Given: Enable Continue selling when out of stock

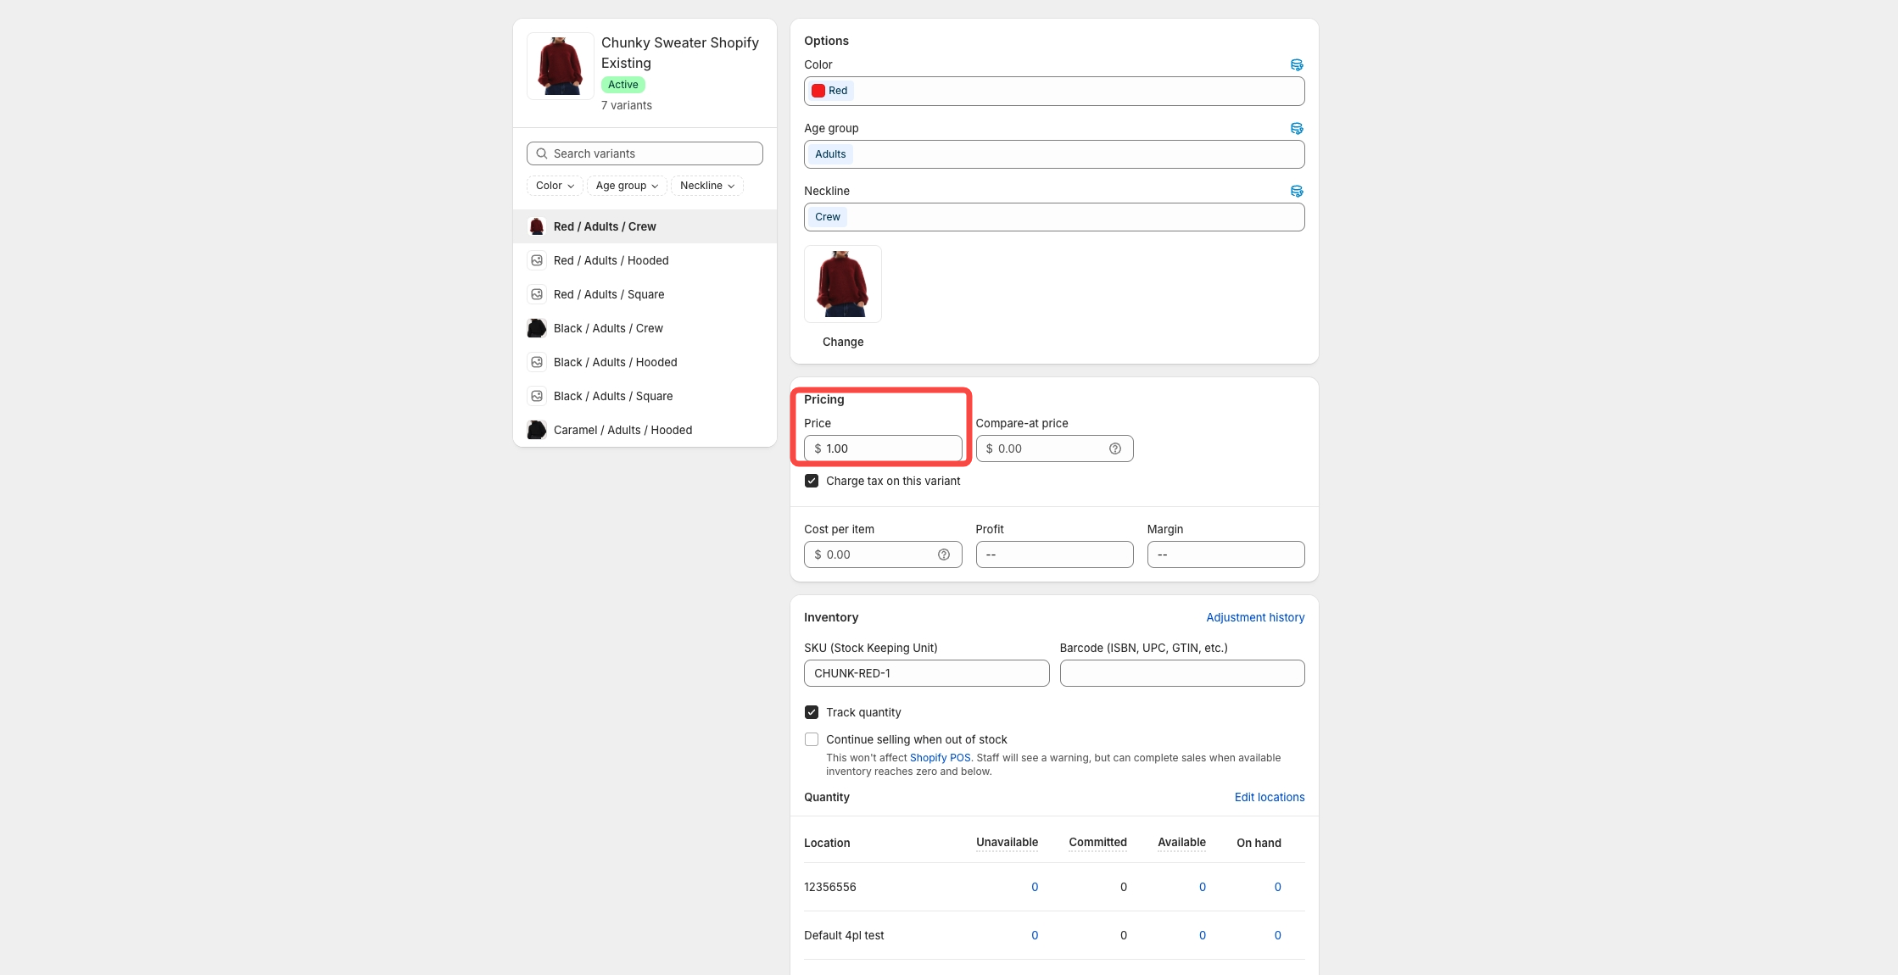Looking at the screenshot, I should pos(812,739).
